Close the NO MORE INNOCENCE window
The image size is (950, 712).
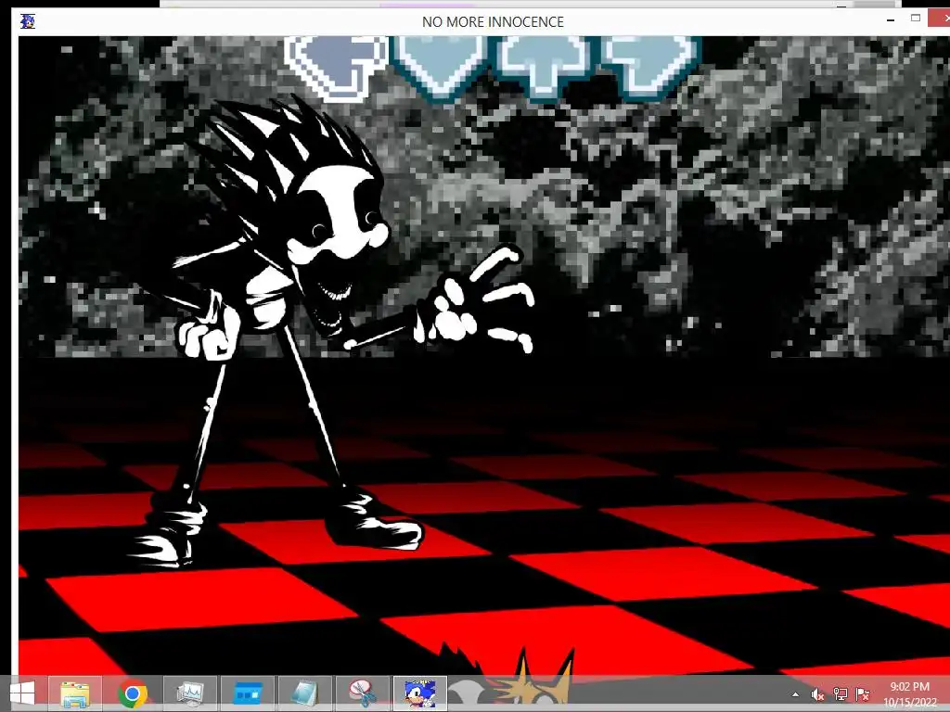click(x=941, y=19)
